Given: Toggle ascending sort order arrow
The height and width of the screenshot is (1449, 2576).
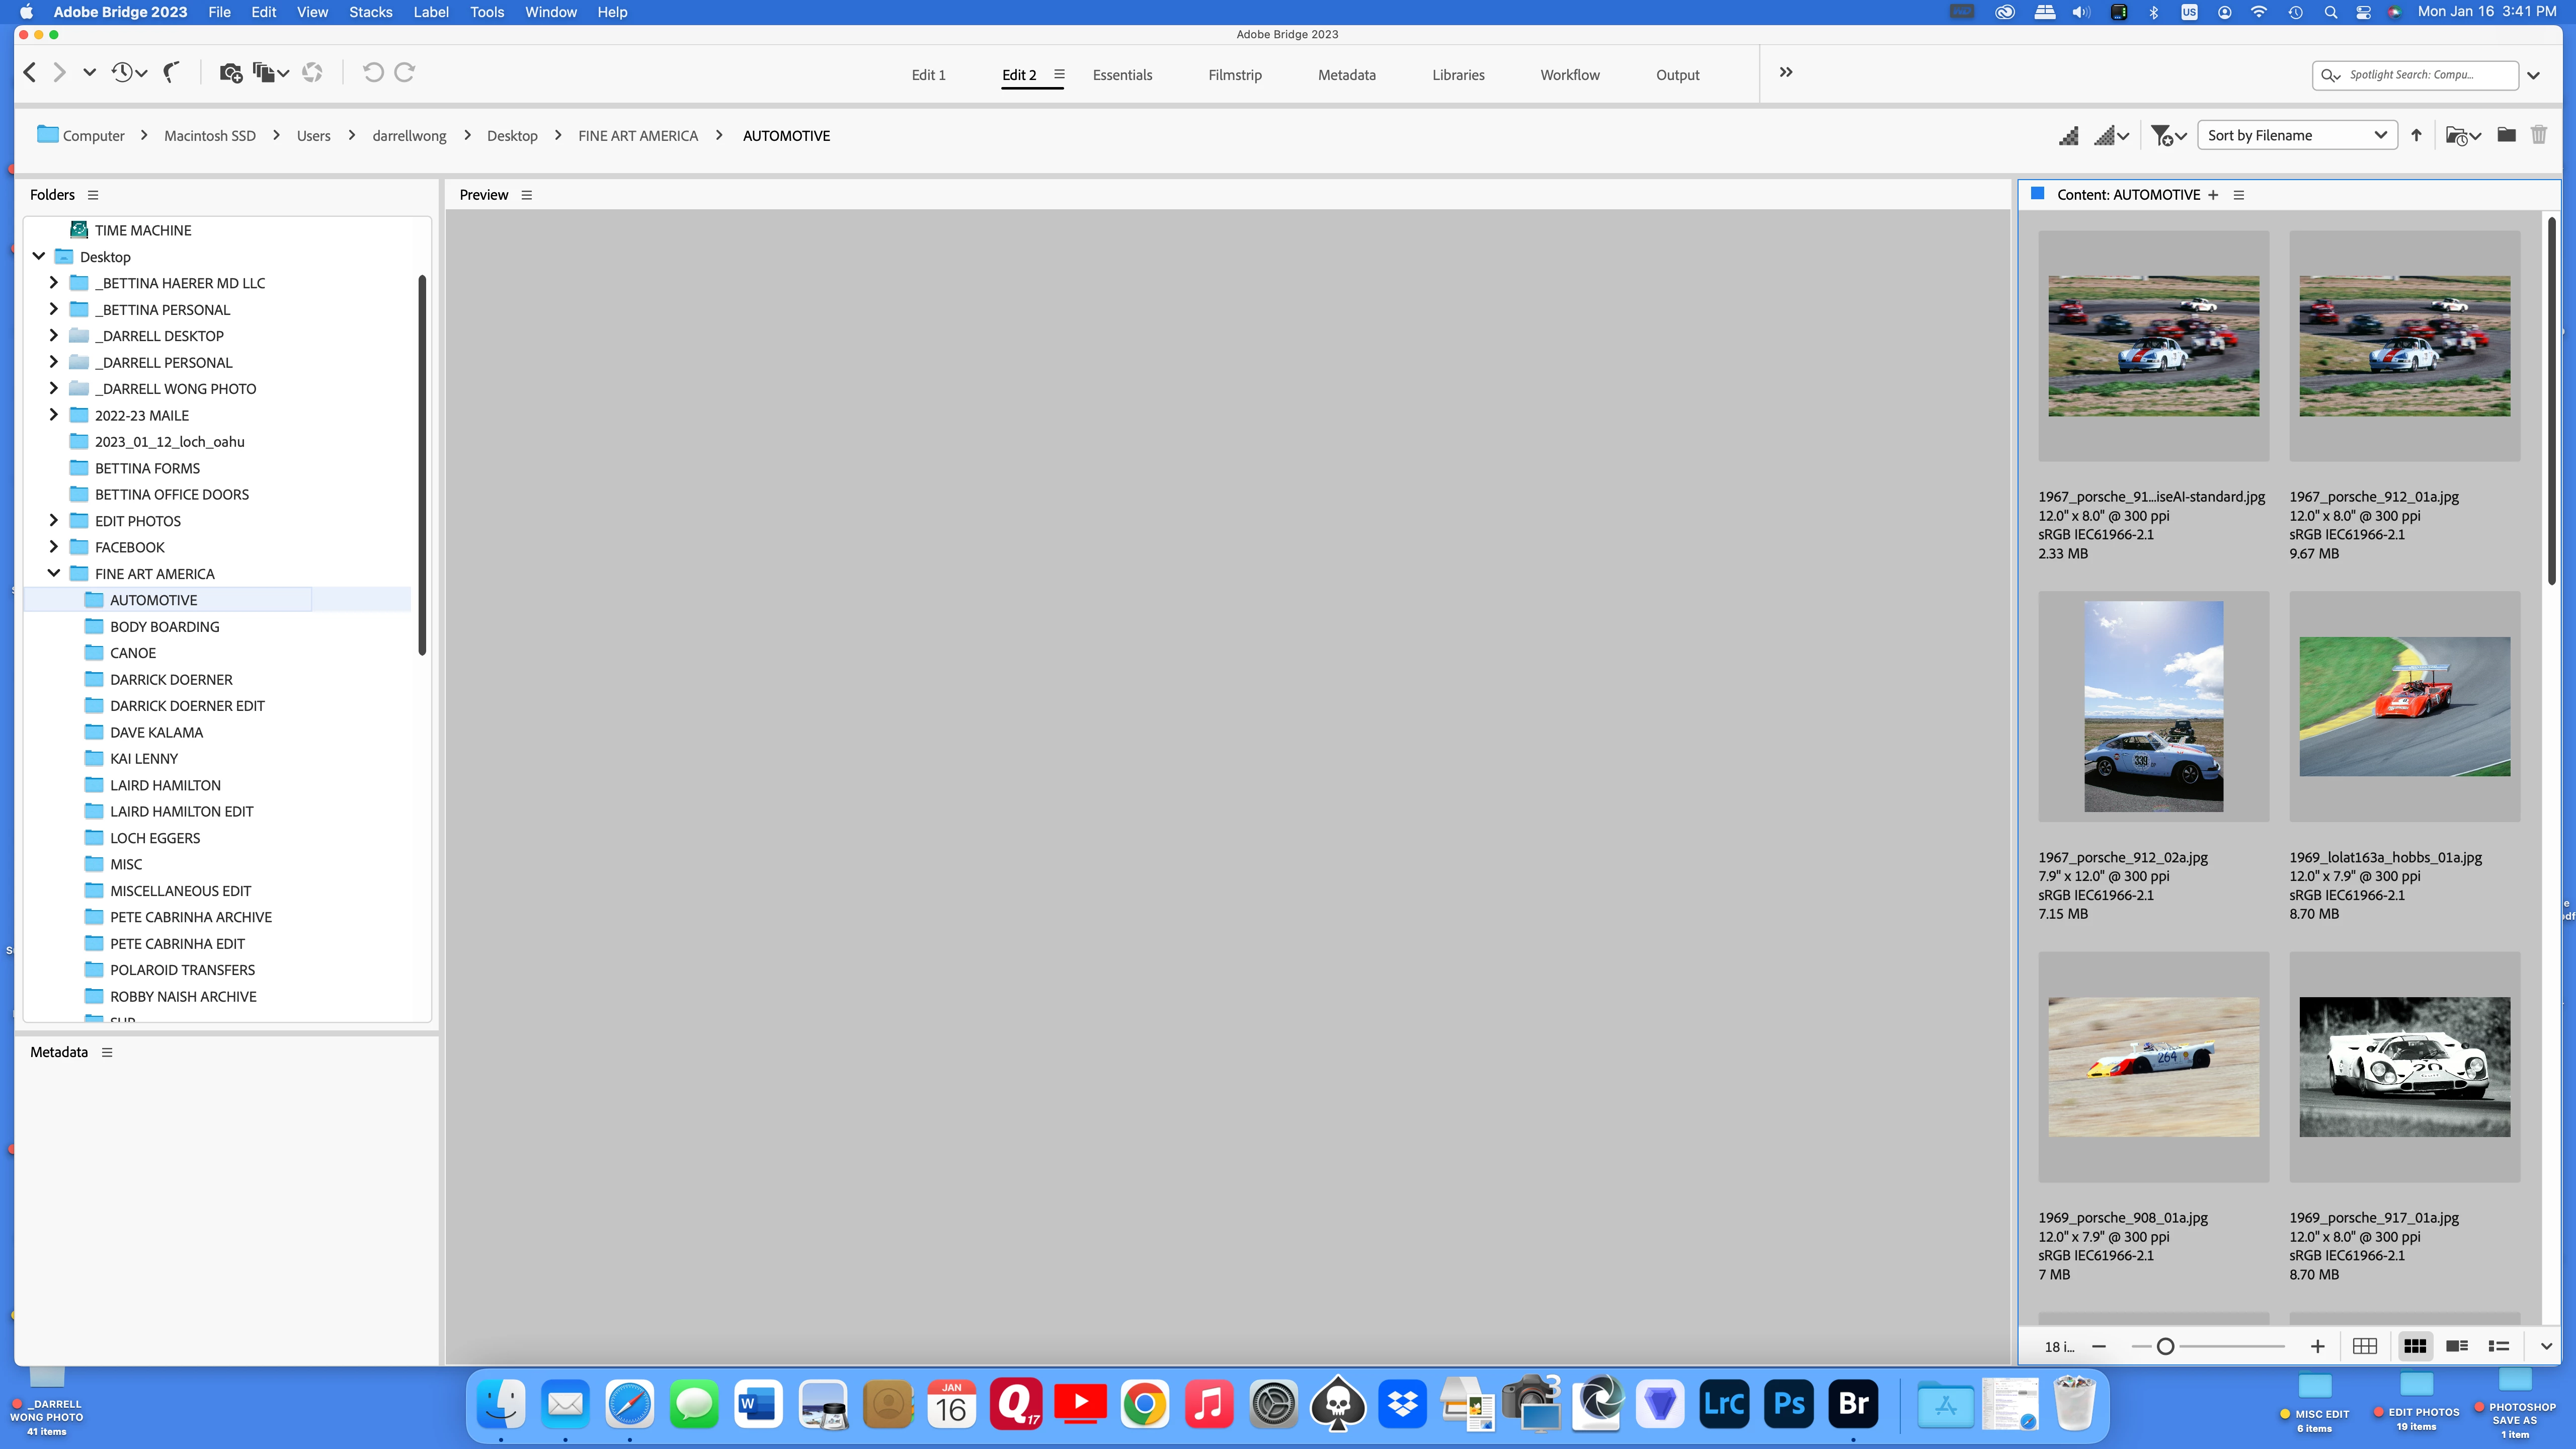Looking at the screenshot, I should pyautogui.click(x=2416, y=135).
